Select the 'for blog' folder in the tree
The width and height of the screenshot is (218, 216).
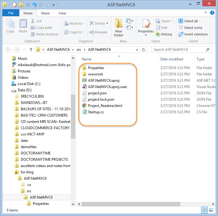pos(24,172)
